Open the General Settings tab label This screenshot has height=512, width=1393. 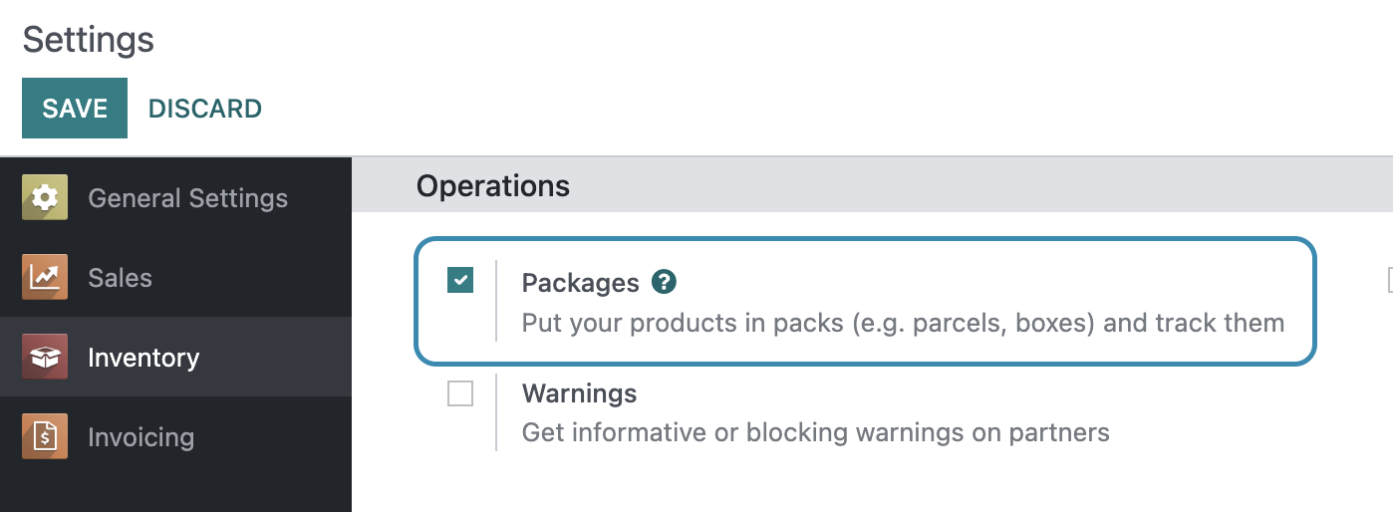pos(187,198)
